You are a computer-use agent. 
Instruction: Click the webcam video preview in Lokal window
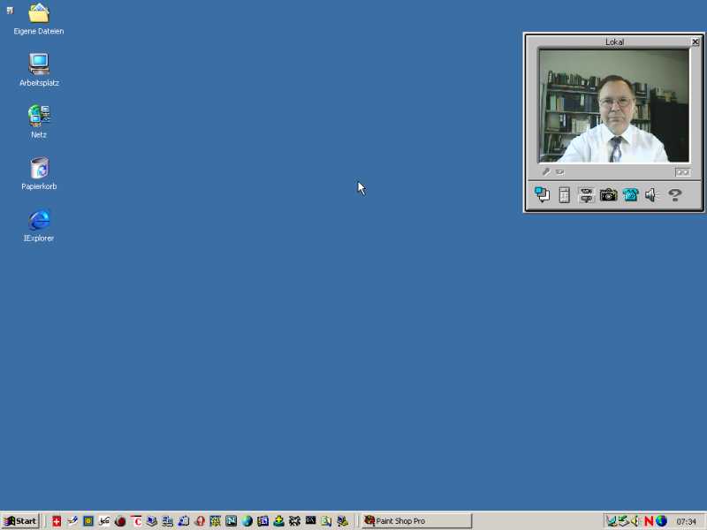click(614, 105)
